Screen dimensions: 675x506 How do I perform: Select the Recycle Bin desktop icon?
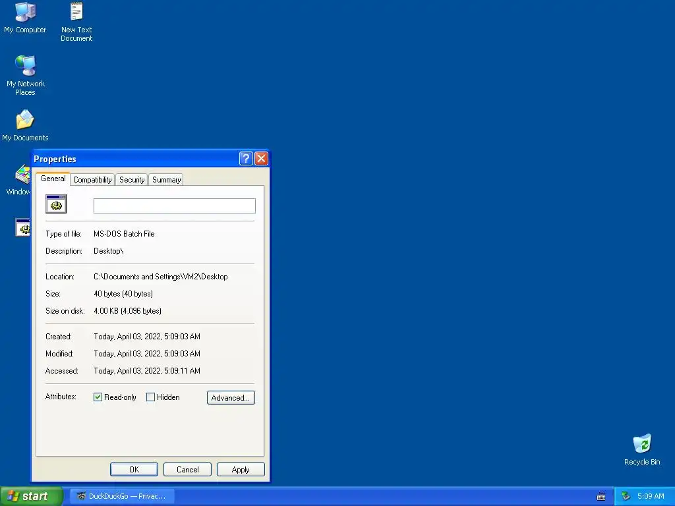click(642, 449)
